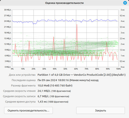Click the dialog title Оценка производительности
This screenshot has height=118, width=129.
click(x=64, y=3)
